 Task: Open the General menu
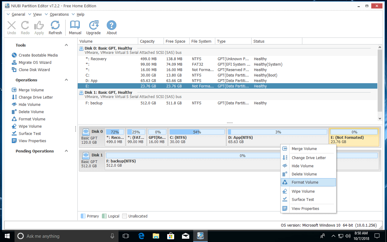click(x=18, y=14)
